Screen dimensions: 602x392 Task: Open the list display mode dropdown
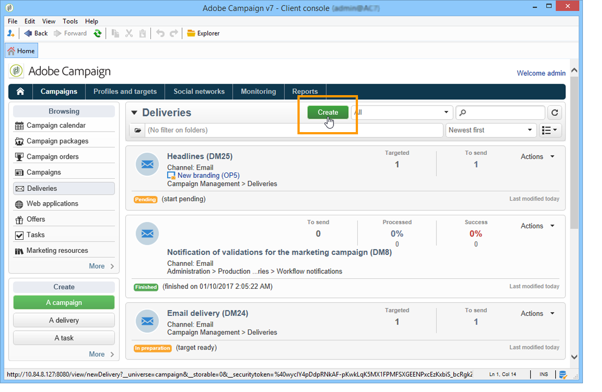click(550, 130)
